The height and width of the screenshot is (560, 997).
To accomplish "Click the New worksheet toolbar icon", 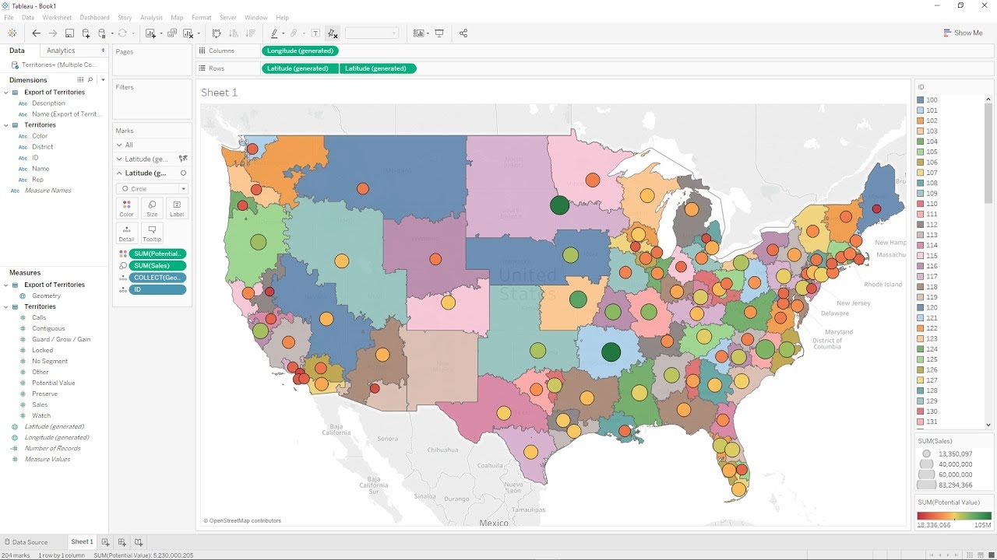I will point(150,33).
